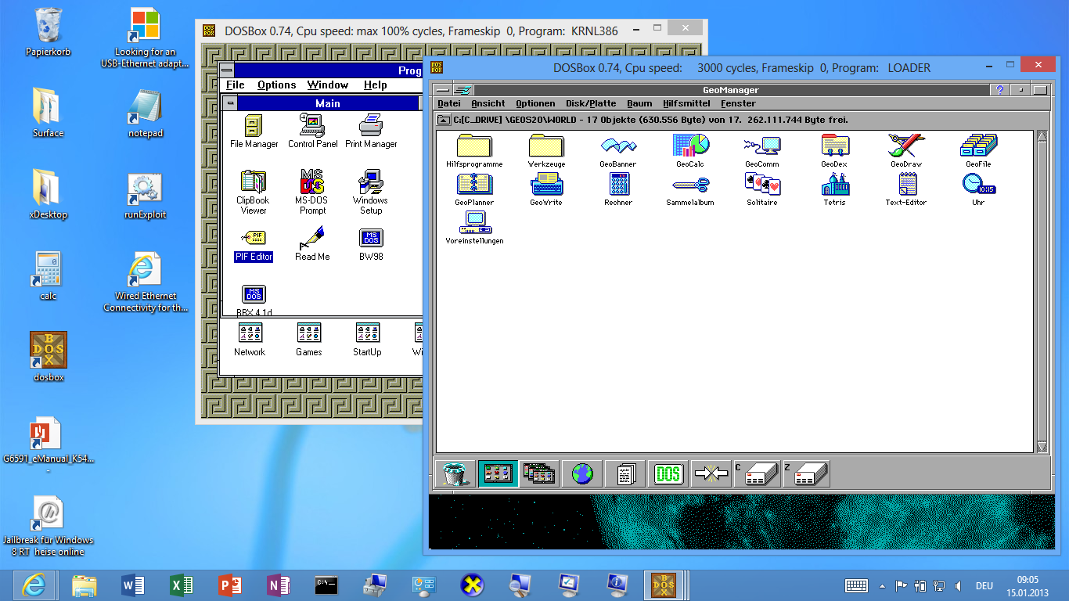Select drive C in GeoManager toolbar
Screen dimensions: 1069x601
pyautogui.click(x=757, y=473)
